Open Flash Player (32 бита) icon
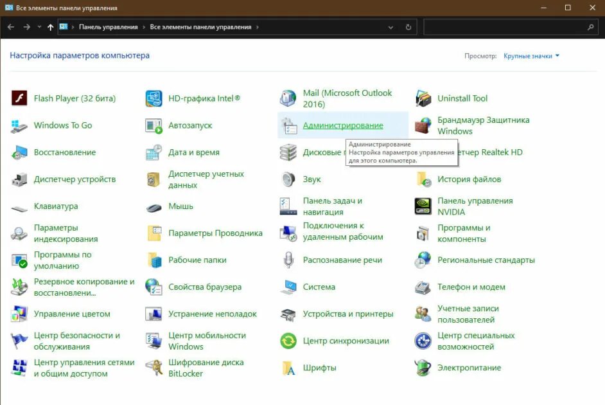The width and height of the screenshot is (605, 405). click(19, 98)
